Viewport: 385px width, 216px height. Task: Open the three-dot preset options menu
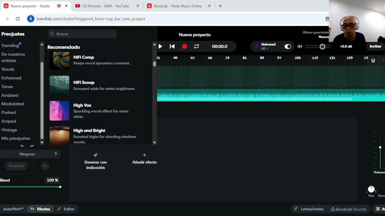click(x=34, y=166)
